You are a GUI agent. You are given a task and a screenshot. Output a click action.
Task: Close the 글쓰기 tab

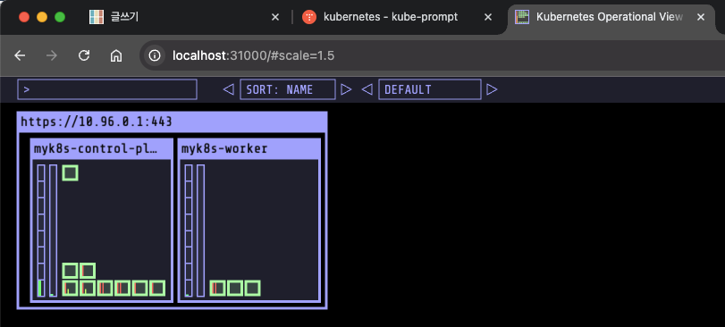click(x=275, y=17)
